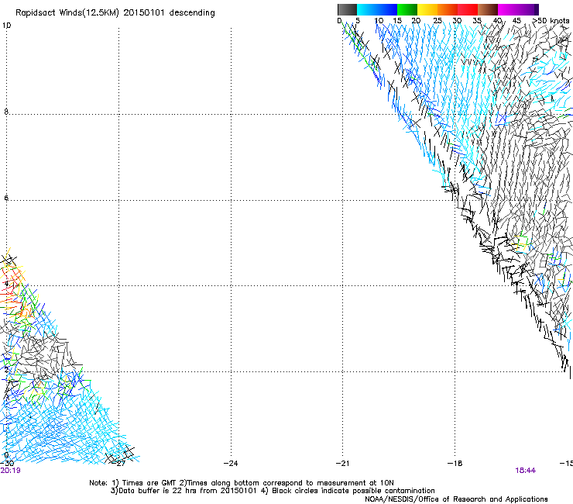Click the blue 10-15 knots legend color
The height and width of the screenshot is (504, 573).
387,9
